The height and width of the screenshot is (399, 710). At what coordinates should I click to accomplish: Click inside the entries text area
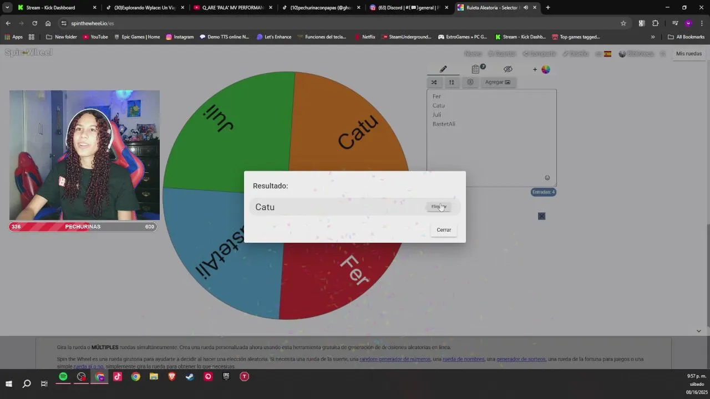(x=491, y=138)
